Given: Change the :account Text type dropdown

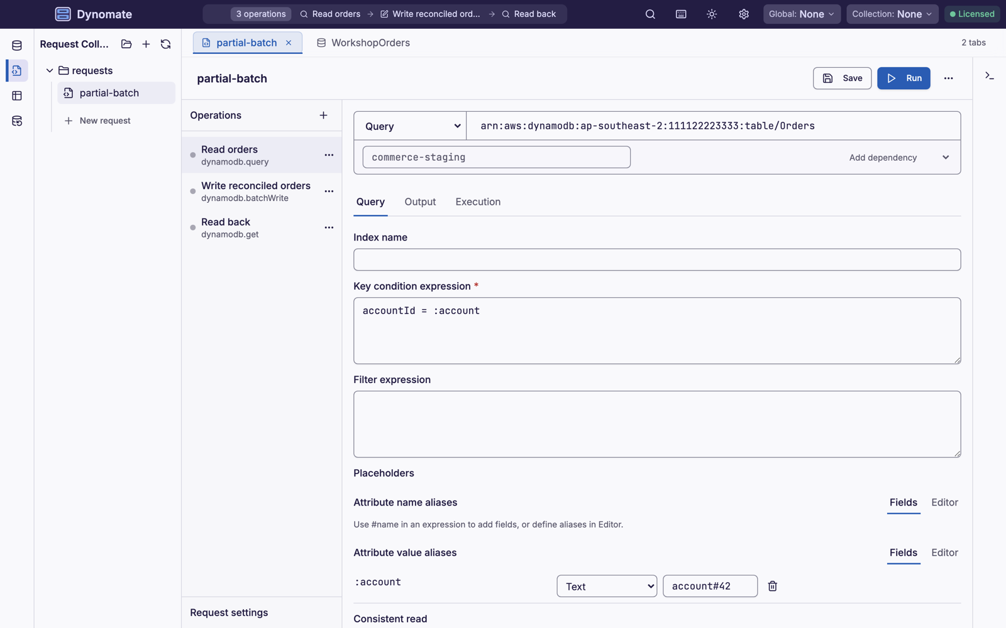Looking at the screenshot, I should (x=607, y=586).
